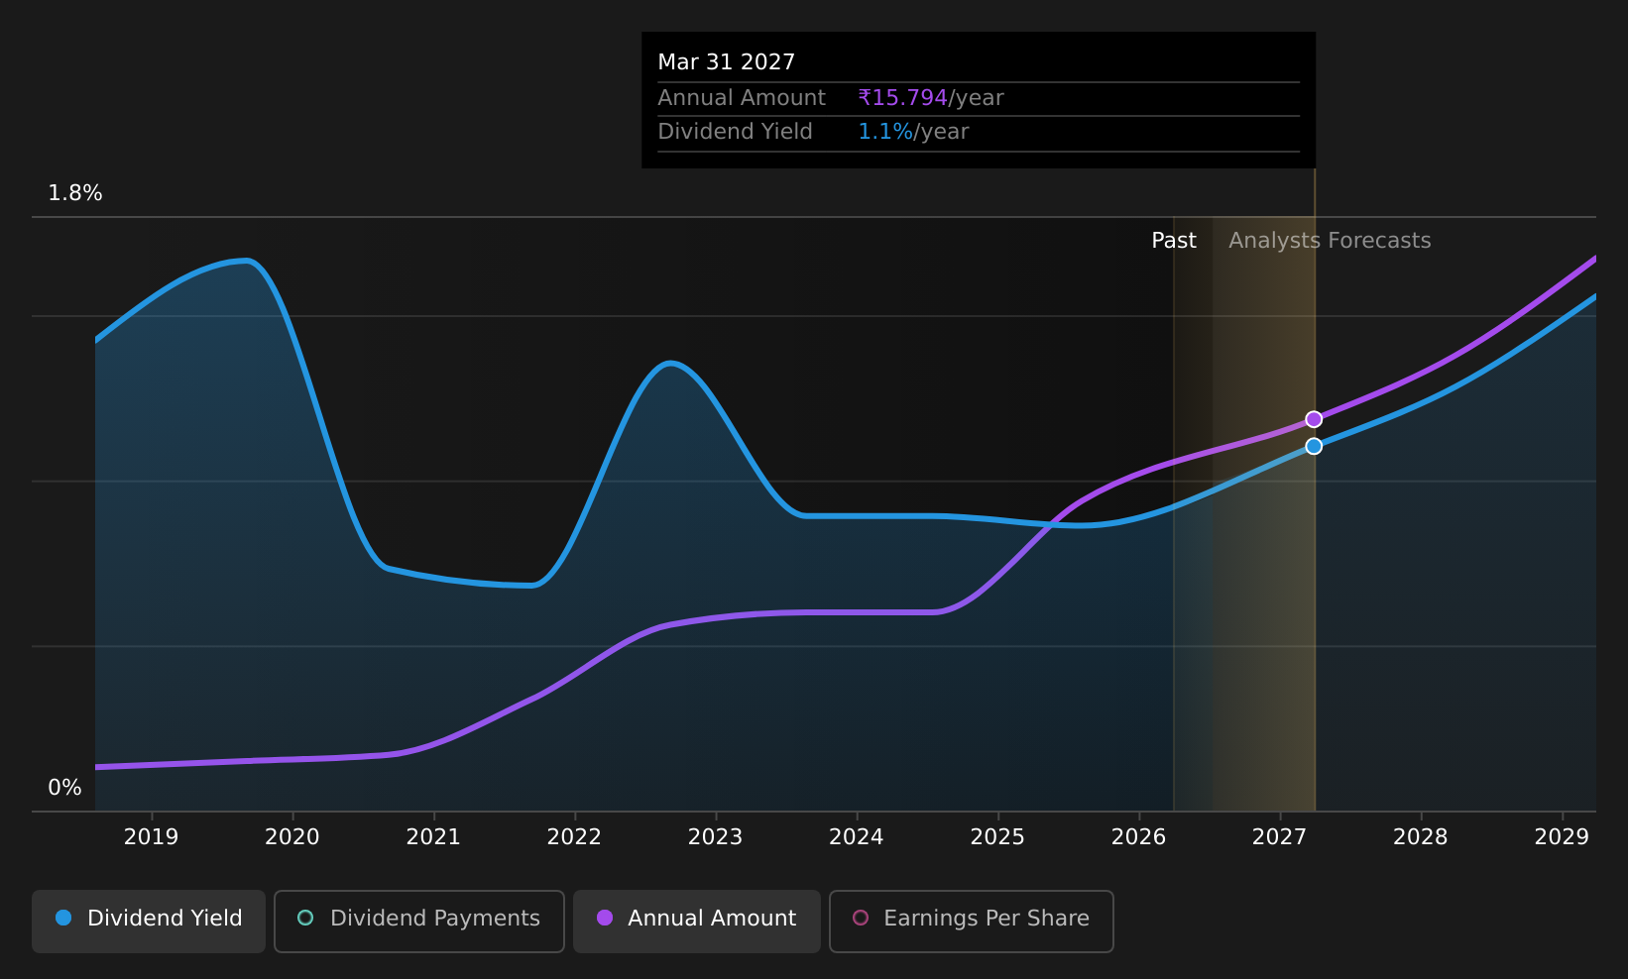Image resolution: width=1628 pixels, height=979 pixels.
Task: Click the 2025 x-axis label
Action: pyautogui.click(x=997, y=837)
